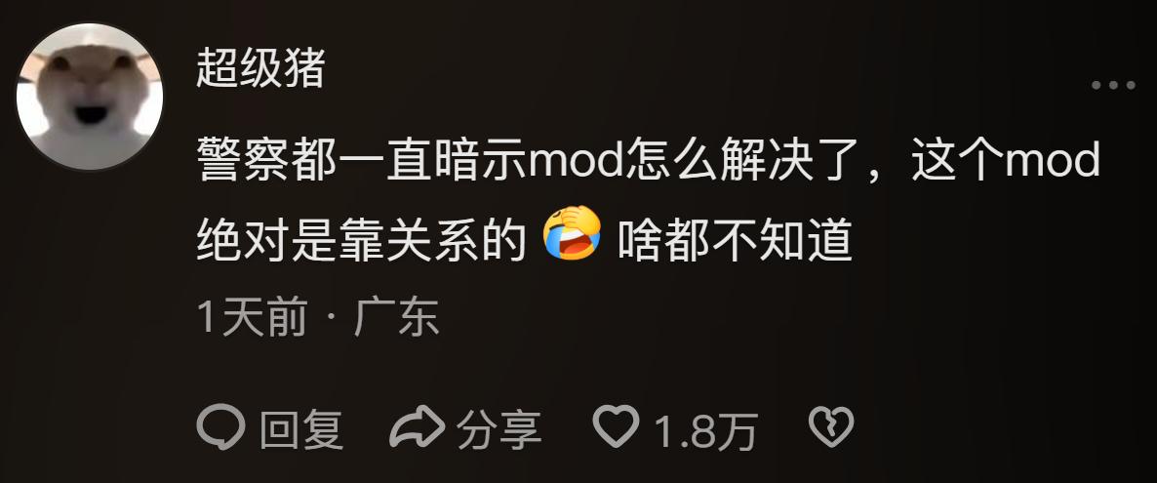Like the comment with heart icon
Image resolution: width=1157 pixels, height=483 pixels.
(617, 426)
